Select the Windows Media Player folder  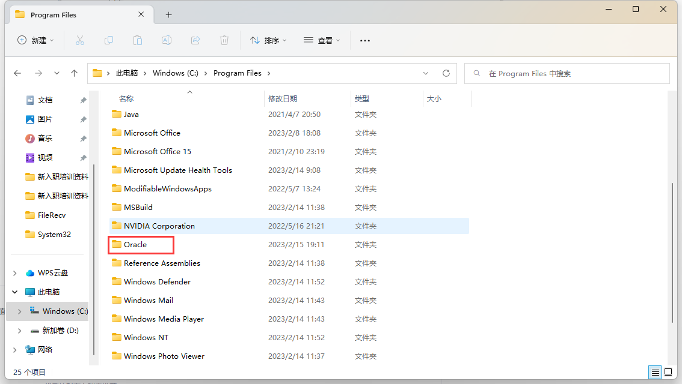point(289,319)
